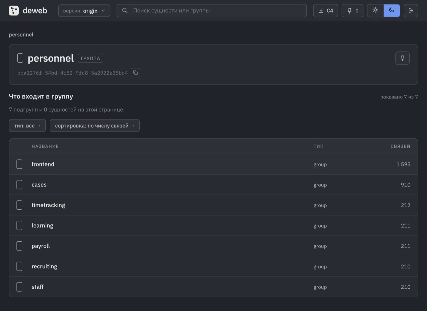
Task: Open the sorting by link count dropdown
Action: click(x=95, y=126)
